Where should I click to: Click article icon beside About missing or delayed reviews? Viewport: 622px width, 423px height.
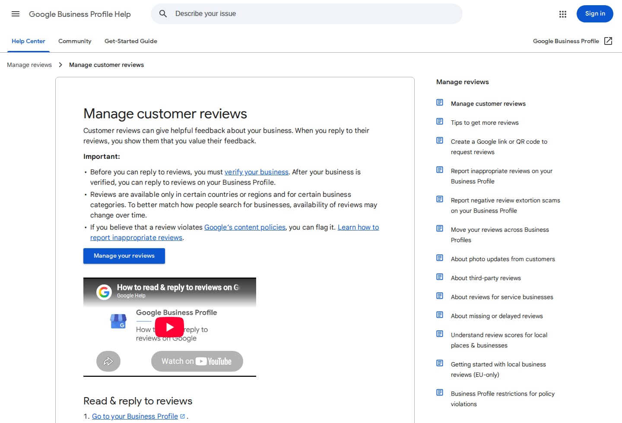click(440, 315)
